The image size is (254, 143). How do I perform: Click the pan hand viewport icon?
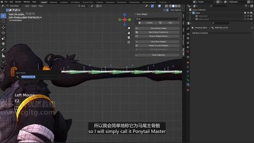pyautogui.click(x=129, y=33)
